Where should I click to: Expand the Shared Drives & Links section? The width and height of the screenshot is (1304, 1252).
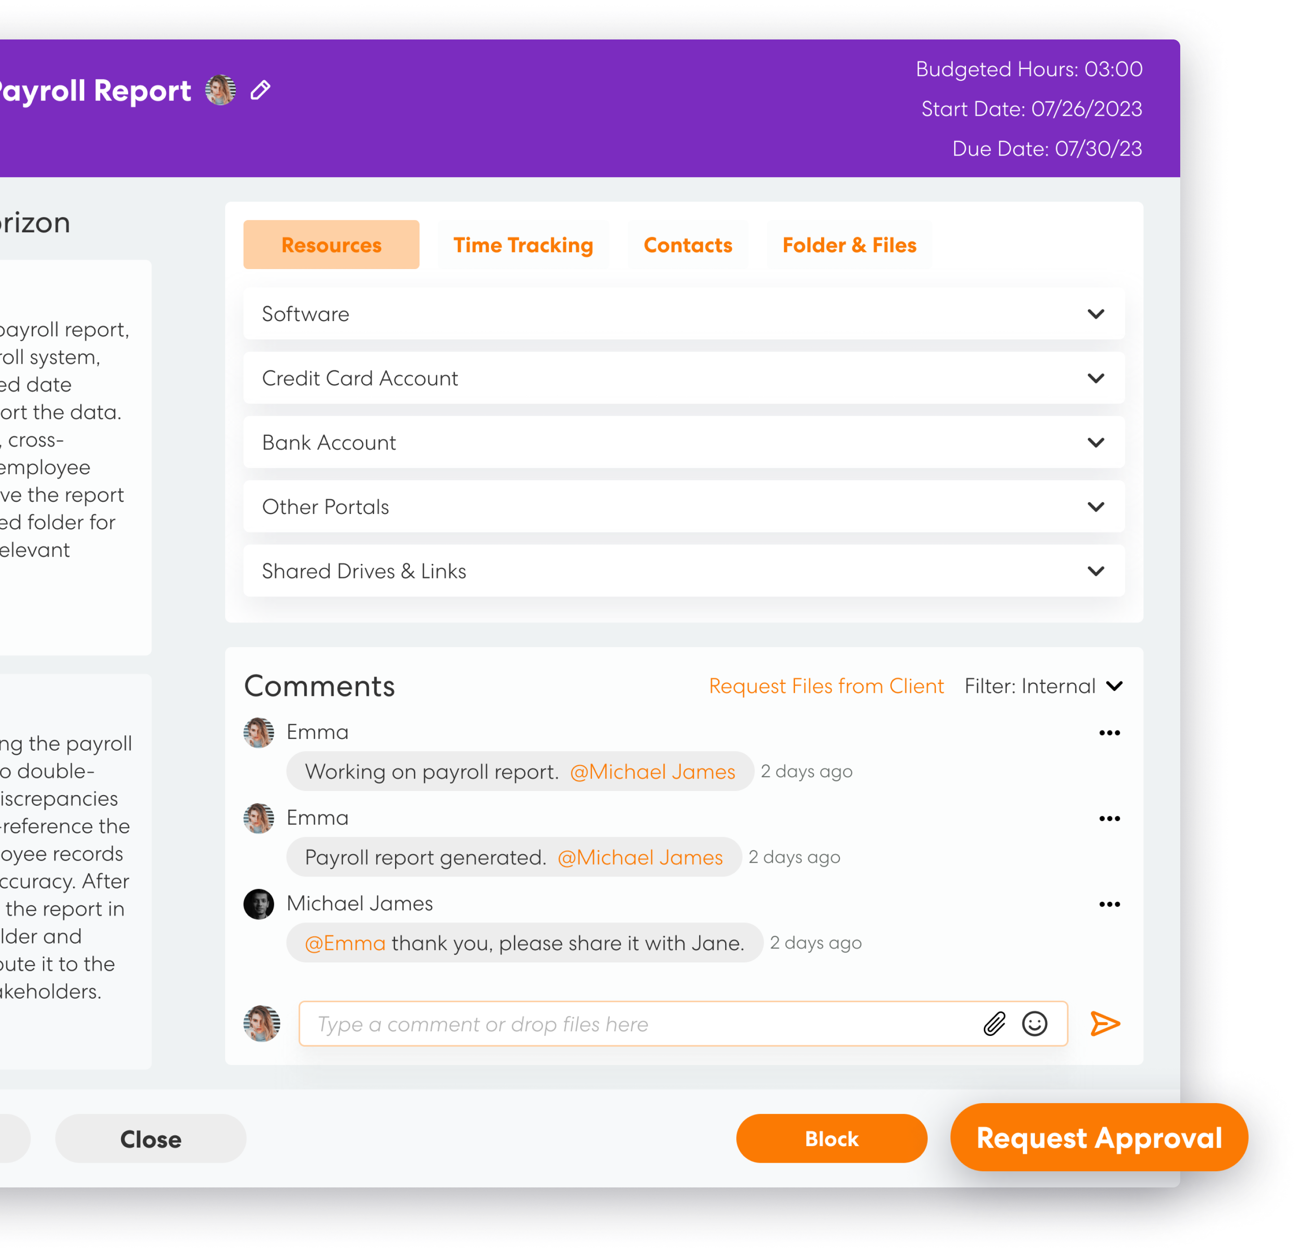click(x=1095, y=571)
